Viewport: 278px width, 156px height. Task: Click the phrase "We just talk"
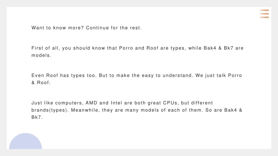click(211, 76)
